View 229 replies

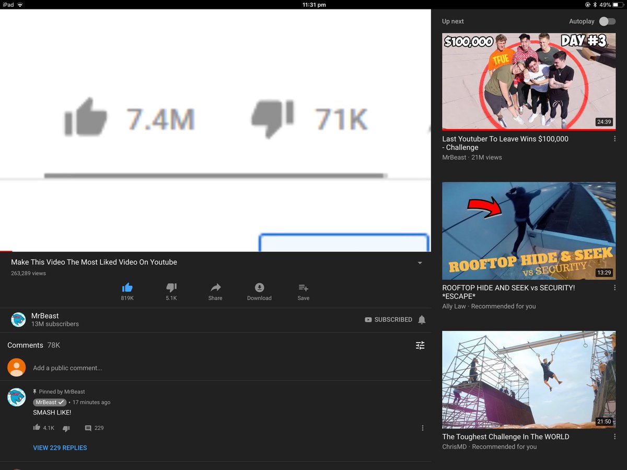(x=60, y=448)
